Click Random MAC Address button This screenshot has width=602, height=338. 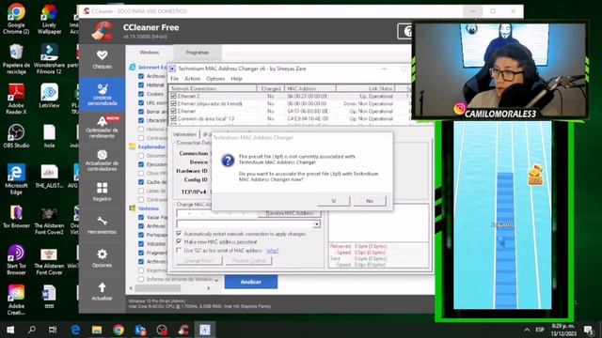289,213
